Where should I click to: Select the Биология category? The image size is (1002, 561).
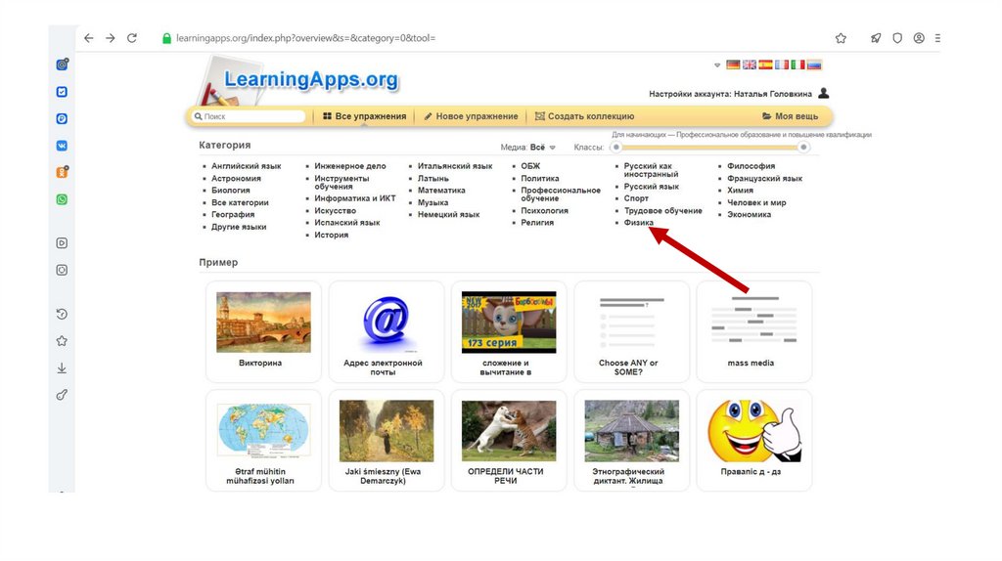(231, 191)
